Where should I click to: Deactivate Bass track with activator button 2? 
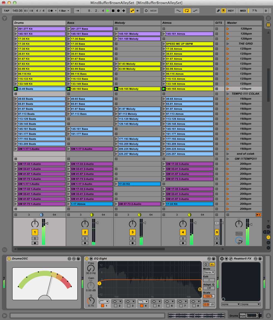click(85, 232)
